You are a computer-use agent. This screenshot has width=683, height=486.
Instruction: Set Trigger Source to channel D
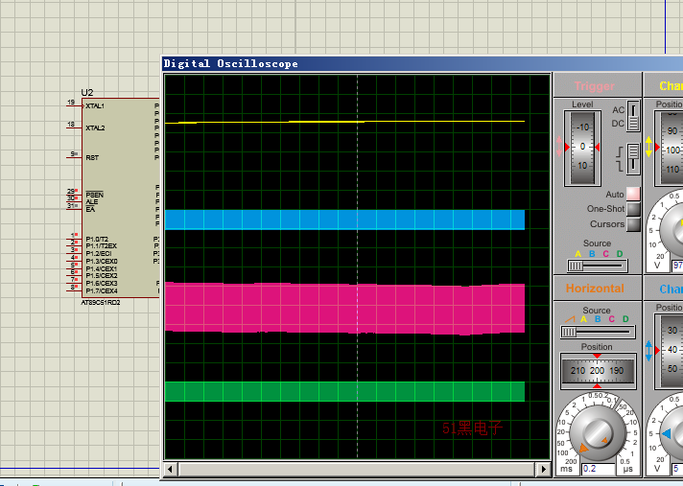click(x=620, y=254)
